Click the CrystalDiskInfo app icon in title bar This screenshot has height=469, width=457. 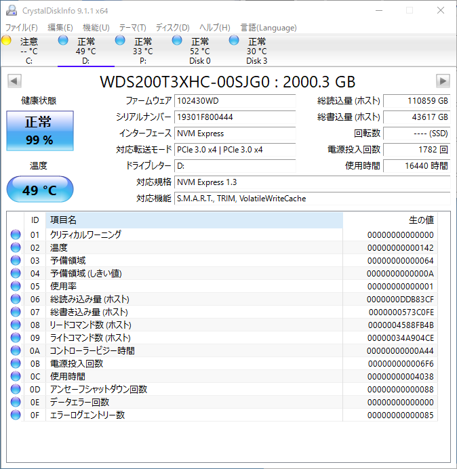pos(12,10)
